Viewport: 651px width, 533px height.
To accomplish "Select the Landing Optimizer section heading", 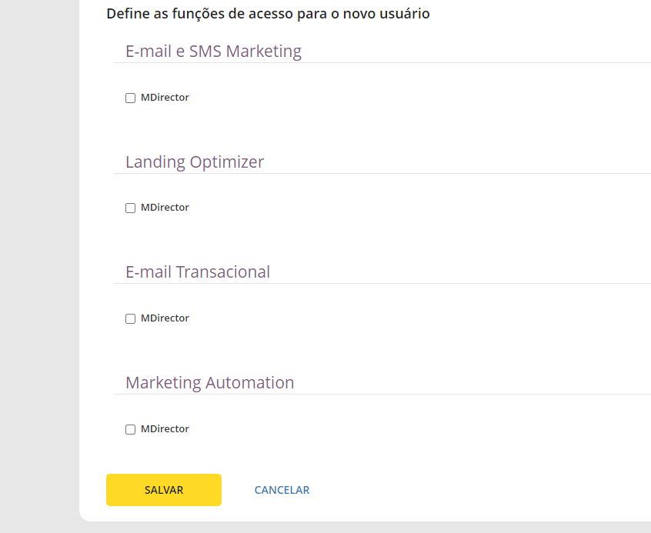I will pyautogui.click(x=195, y=162).
